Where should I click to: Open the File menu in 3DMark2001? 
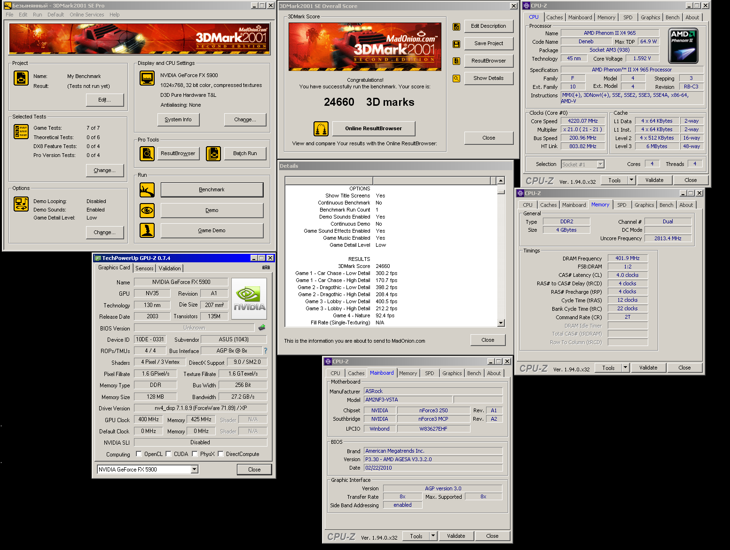(x=9, y=15)
